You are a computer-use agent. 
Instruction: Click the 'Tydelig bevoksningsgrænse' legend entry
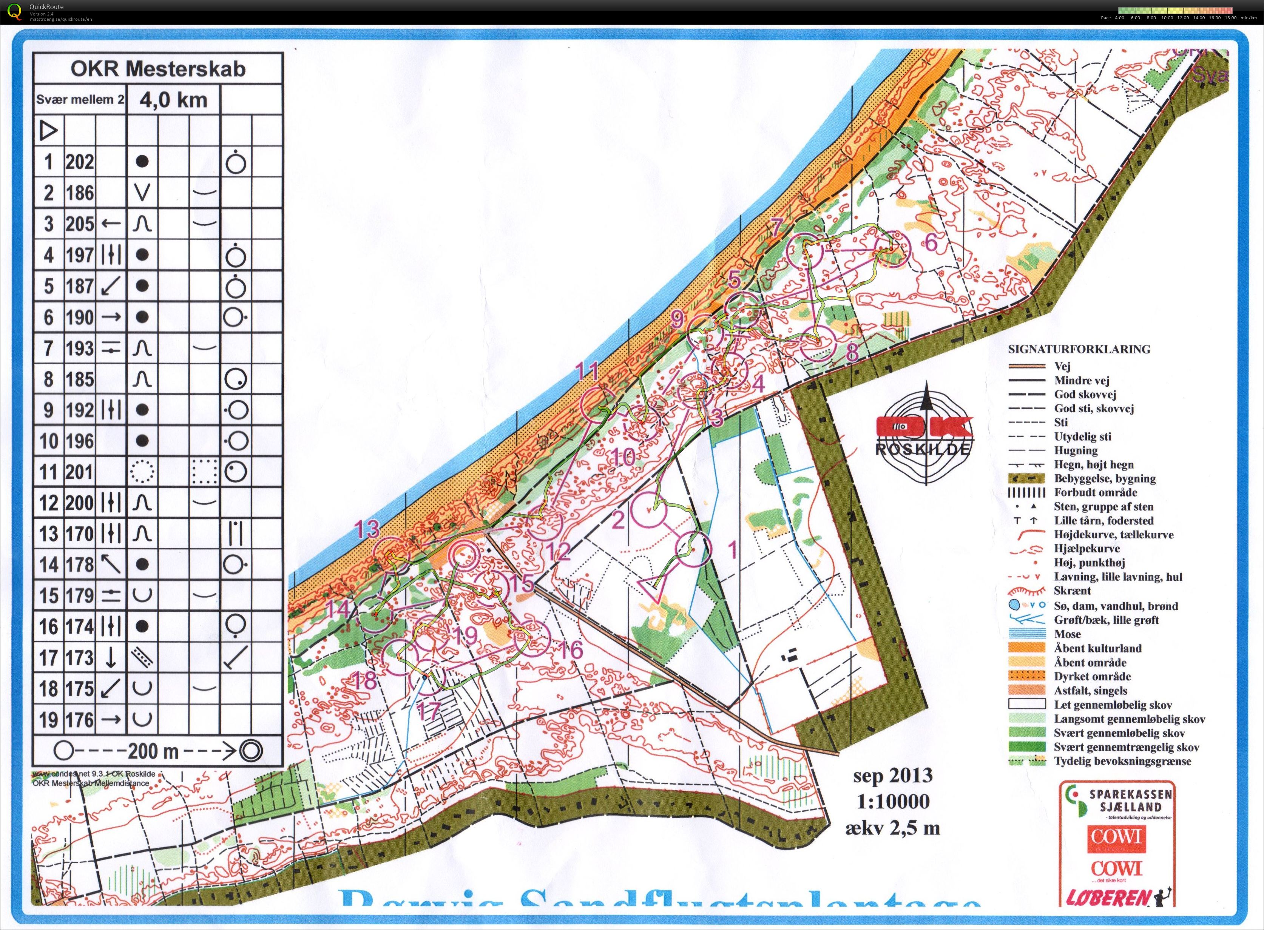coord(1123,762)
